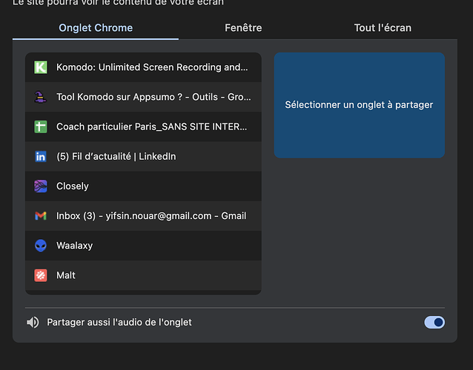Switch to Onglet Chrome tab
The image size is (473, 370).
pyautogui.click(x=96, y=27)
